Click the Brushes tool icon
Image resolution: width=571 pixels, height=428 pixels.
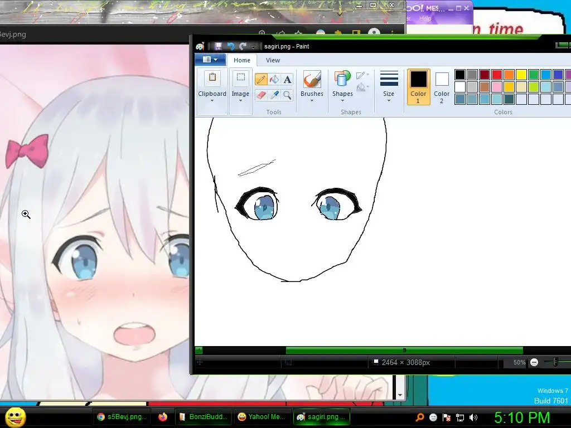coord(312,79)
